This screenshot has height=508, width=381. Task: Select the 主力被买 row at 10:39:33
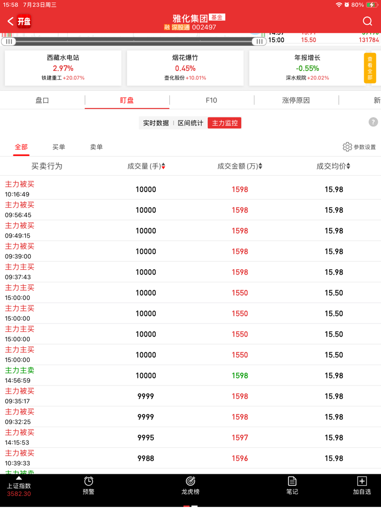click(190, 458)
